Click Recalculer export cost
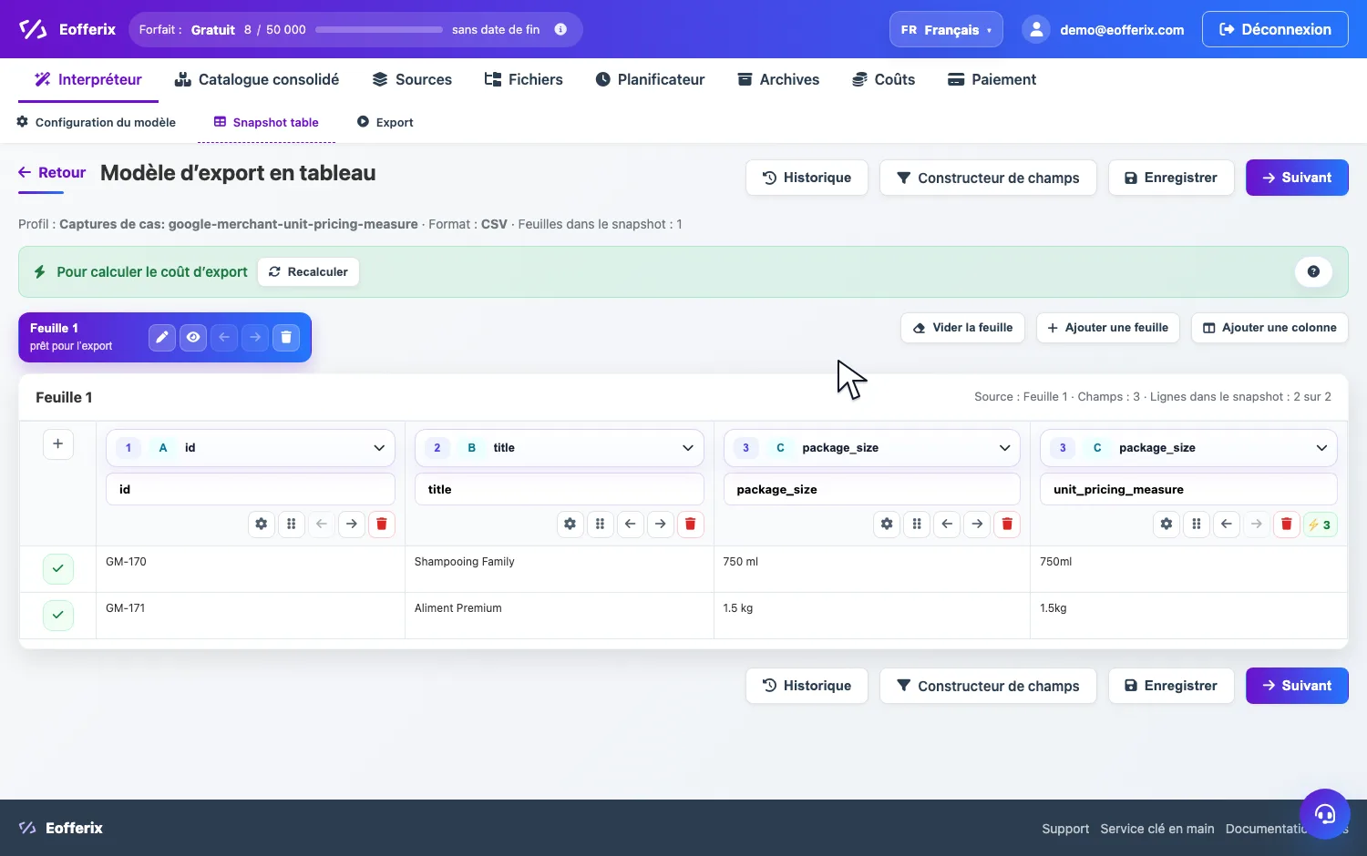The width and height of the screenshot is (1367, 856). click(308, 271)
